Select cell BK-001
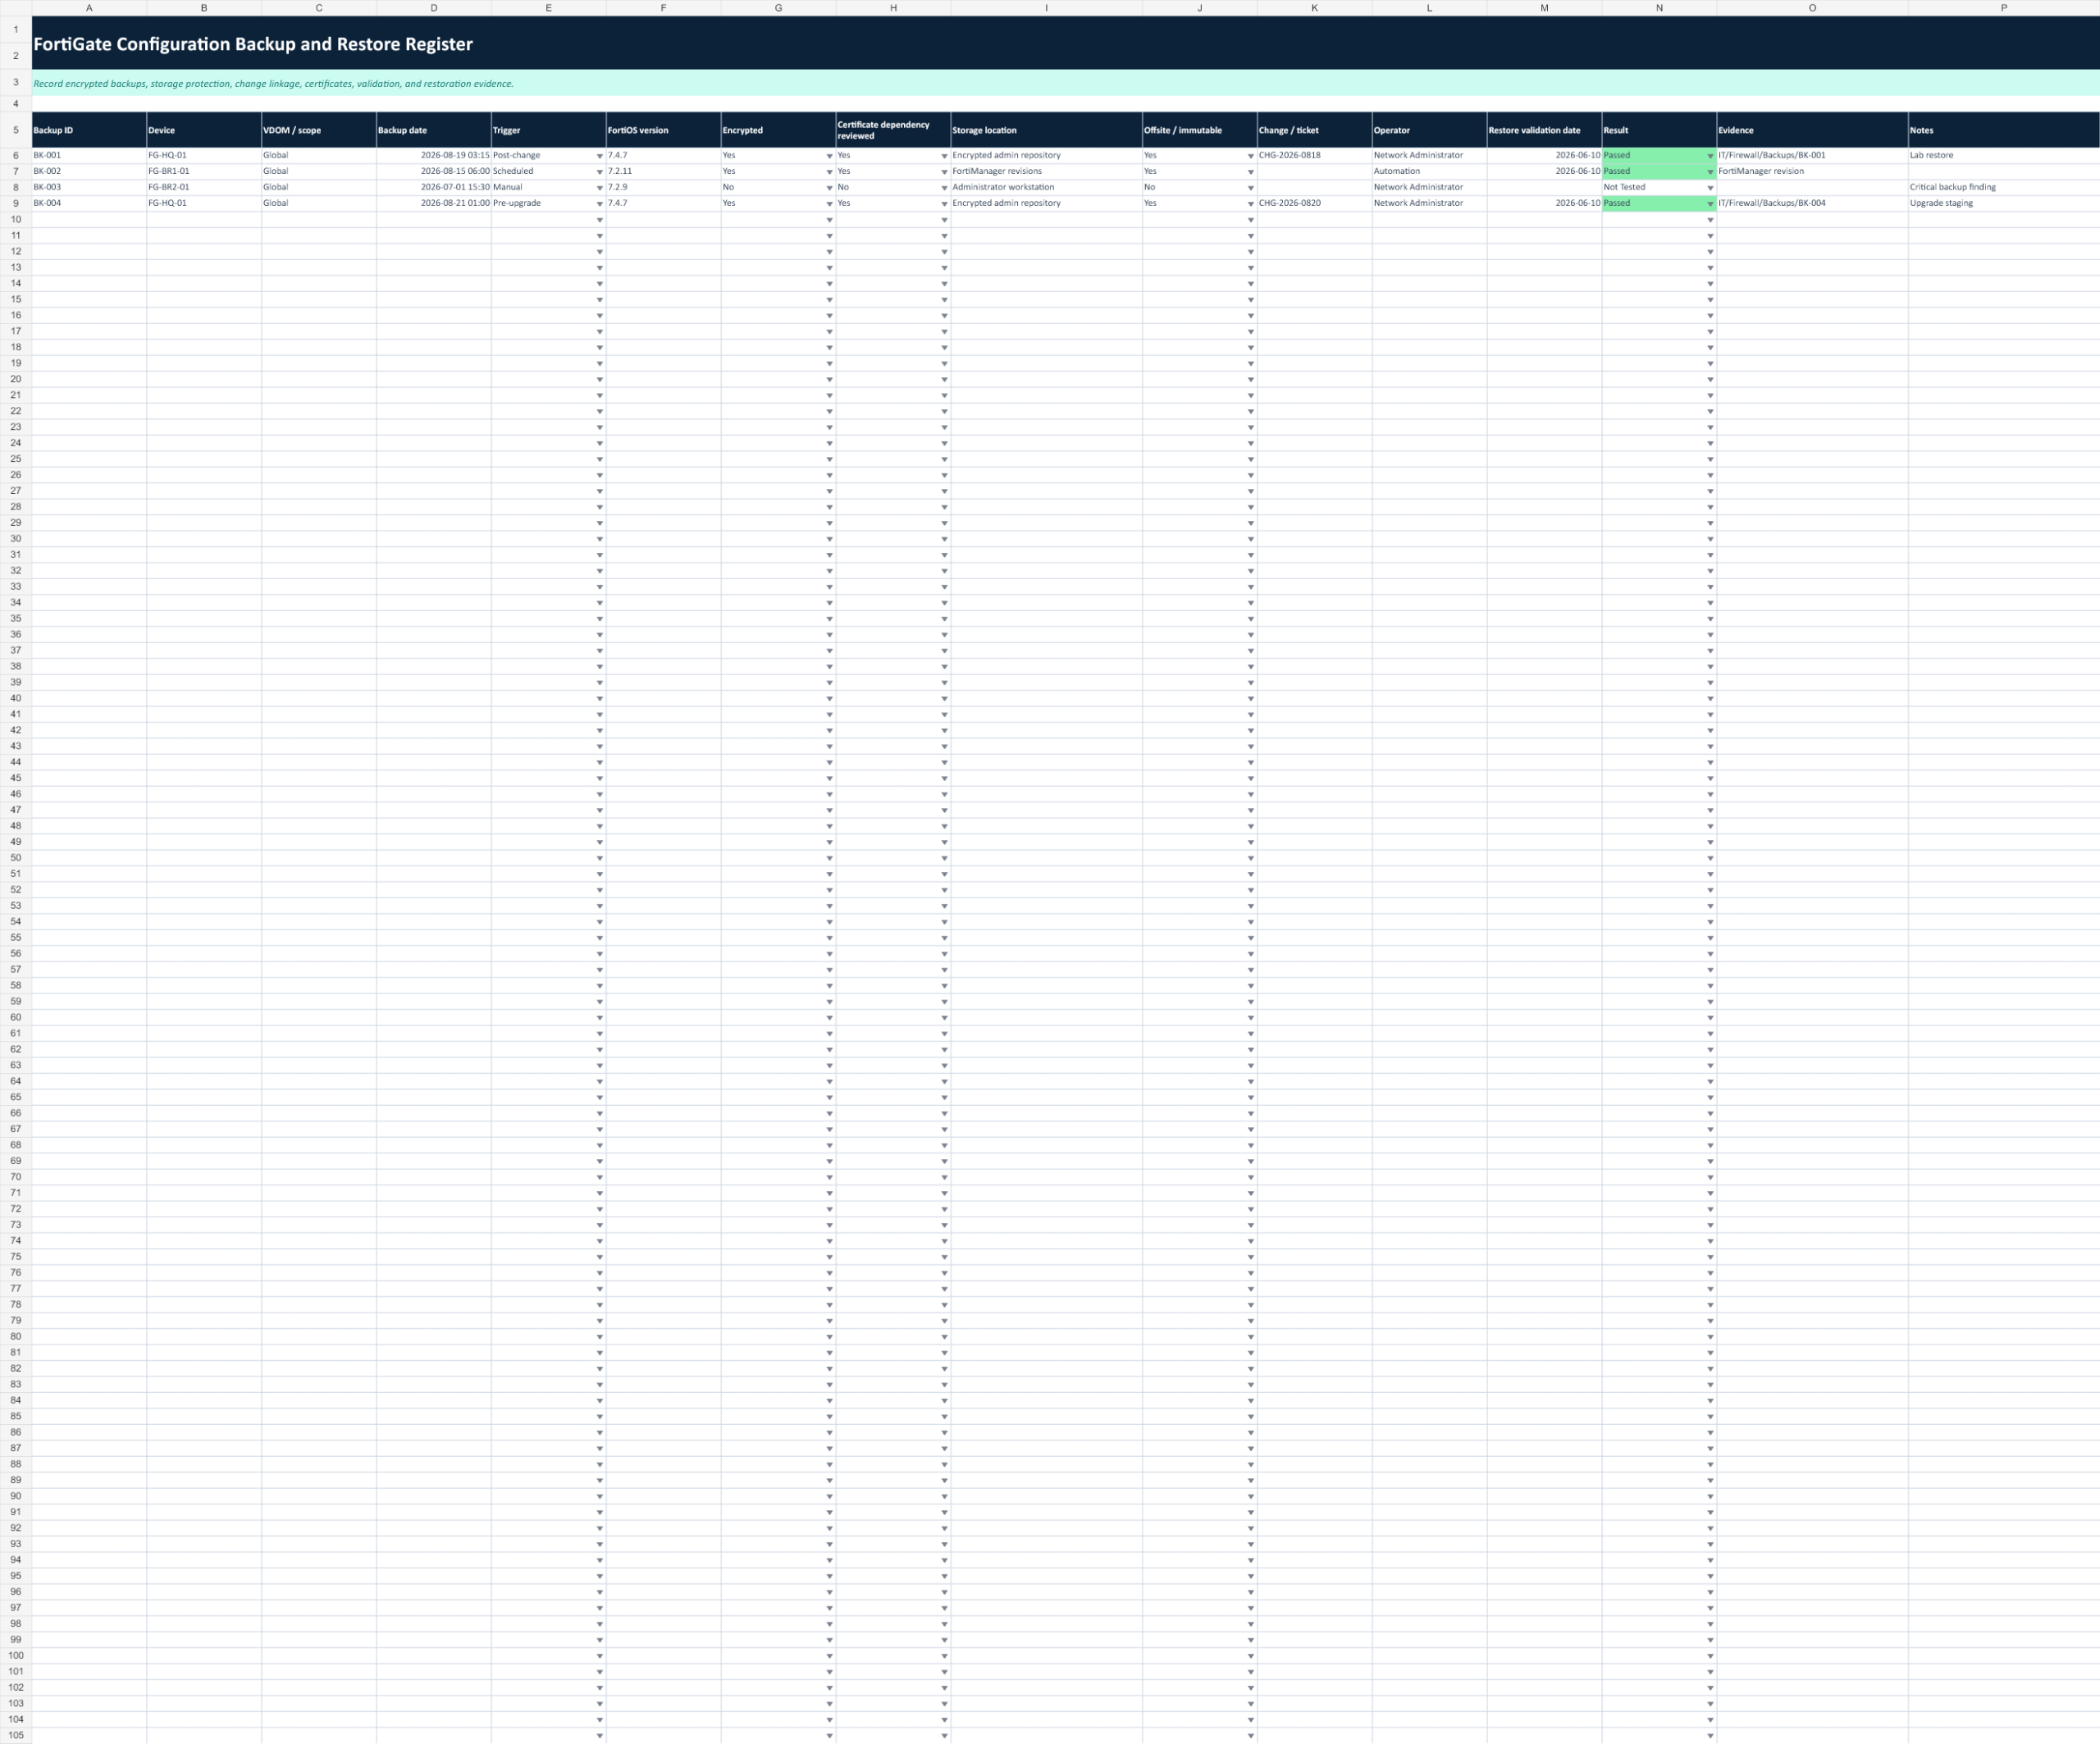The height and width of the screenshot is (1744, 2100). 89,156
